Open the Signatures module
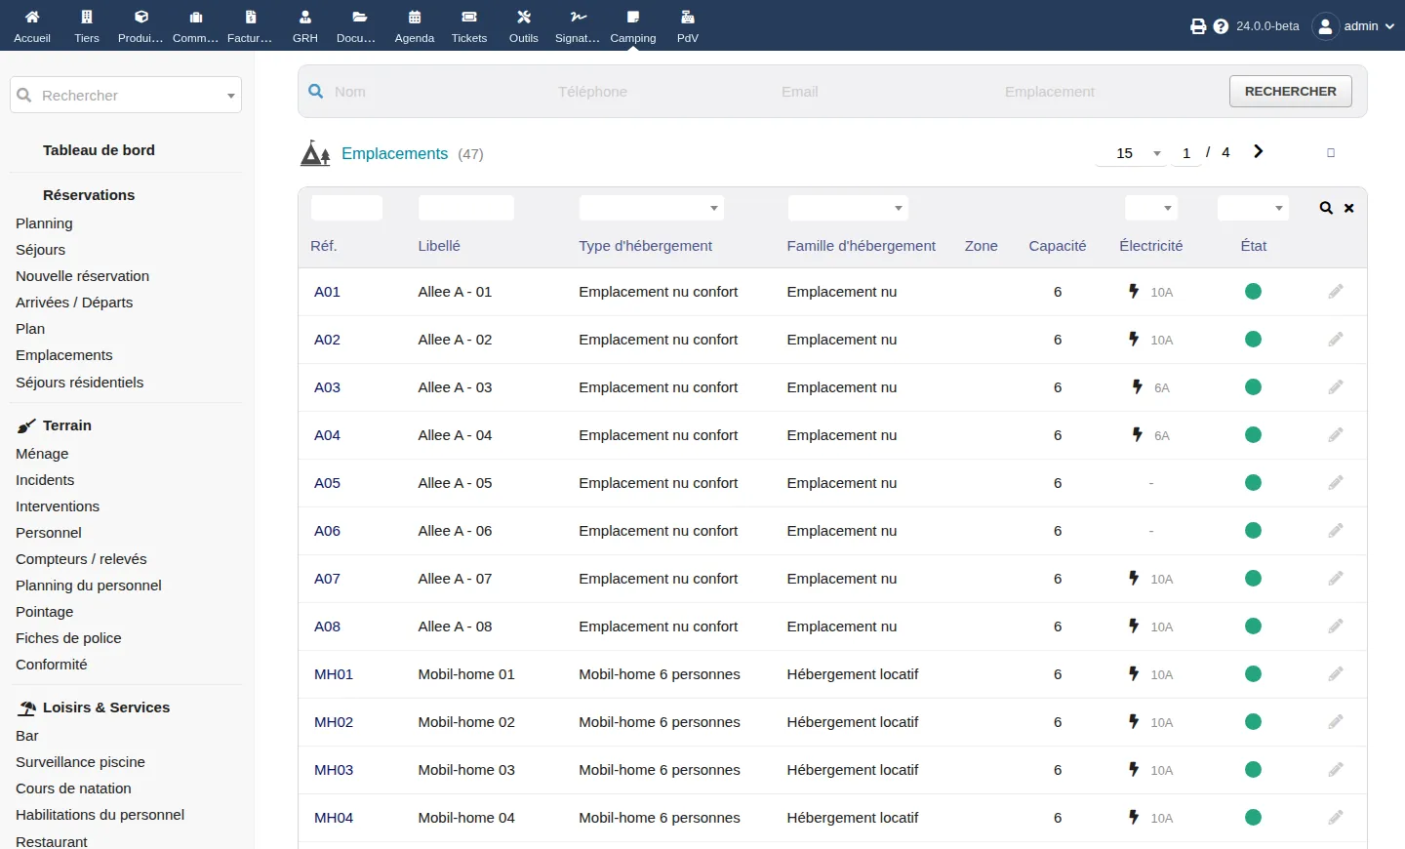The width and height of the screenshot is (1405, 849). [x=578, y=26]
